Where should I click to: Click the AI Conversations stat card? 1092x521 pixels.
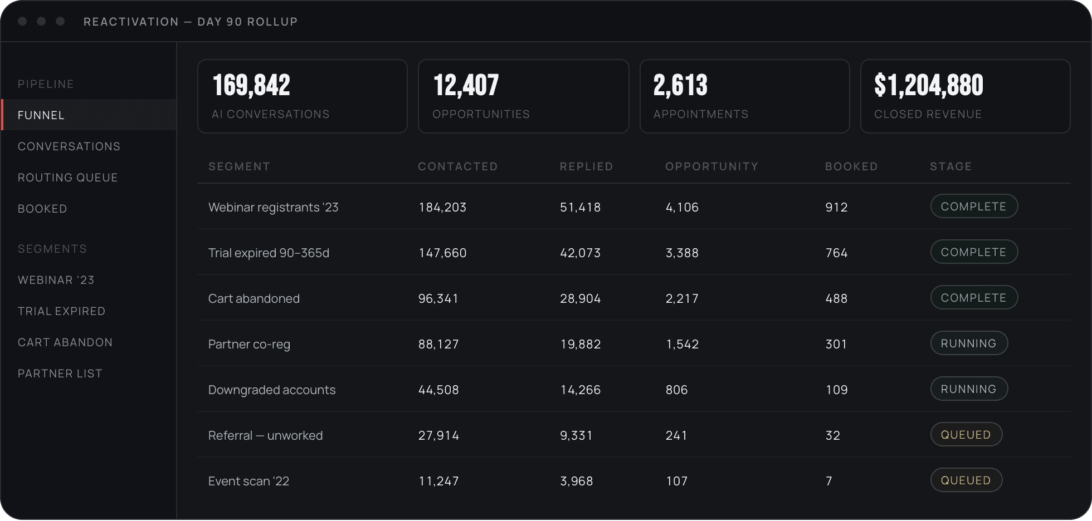[303, 96]
